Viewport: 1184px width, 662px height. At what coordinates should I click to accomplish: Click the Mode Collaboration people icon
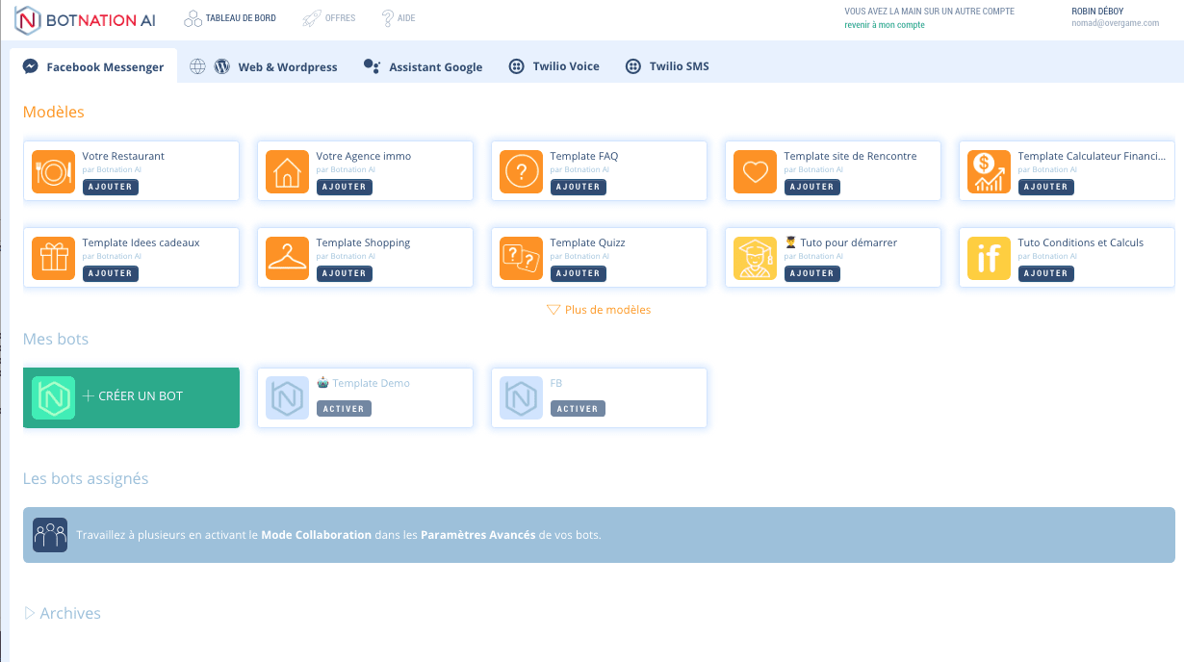[x=50, y=535]
